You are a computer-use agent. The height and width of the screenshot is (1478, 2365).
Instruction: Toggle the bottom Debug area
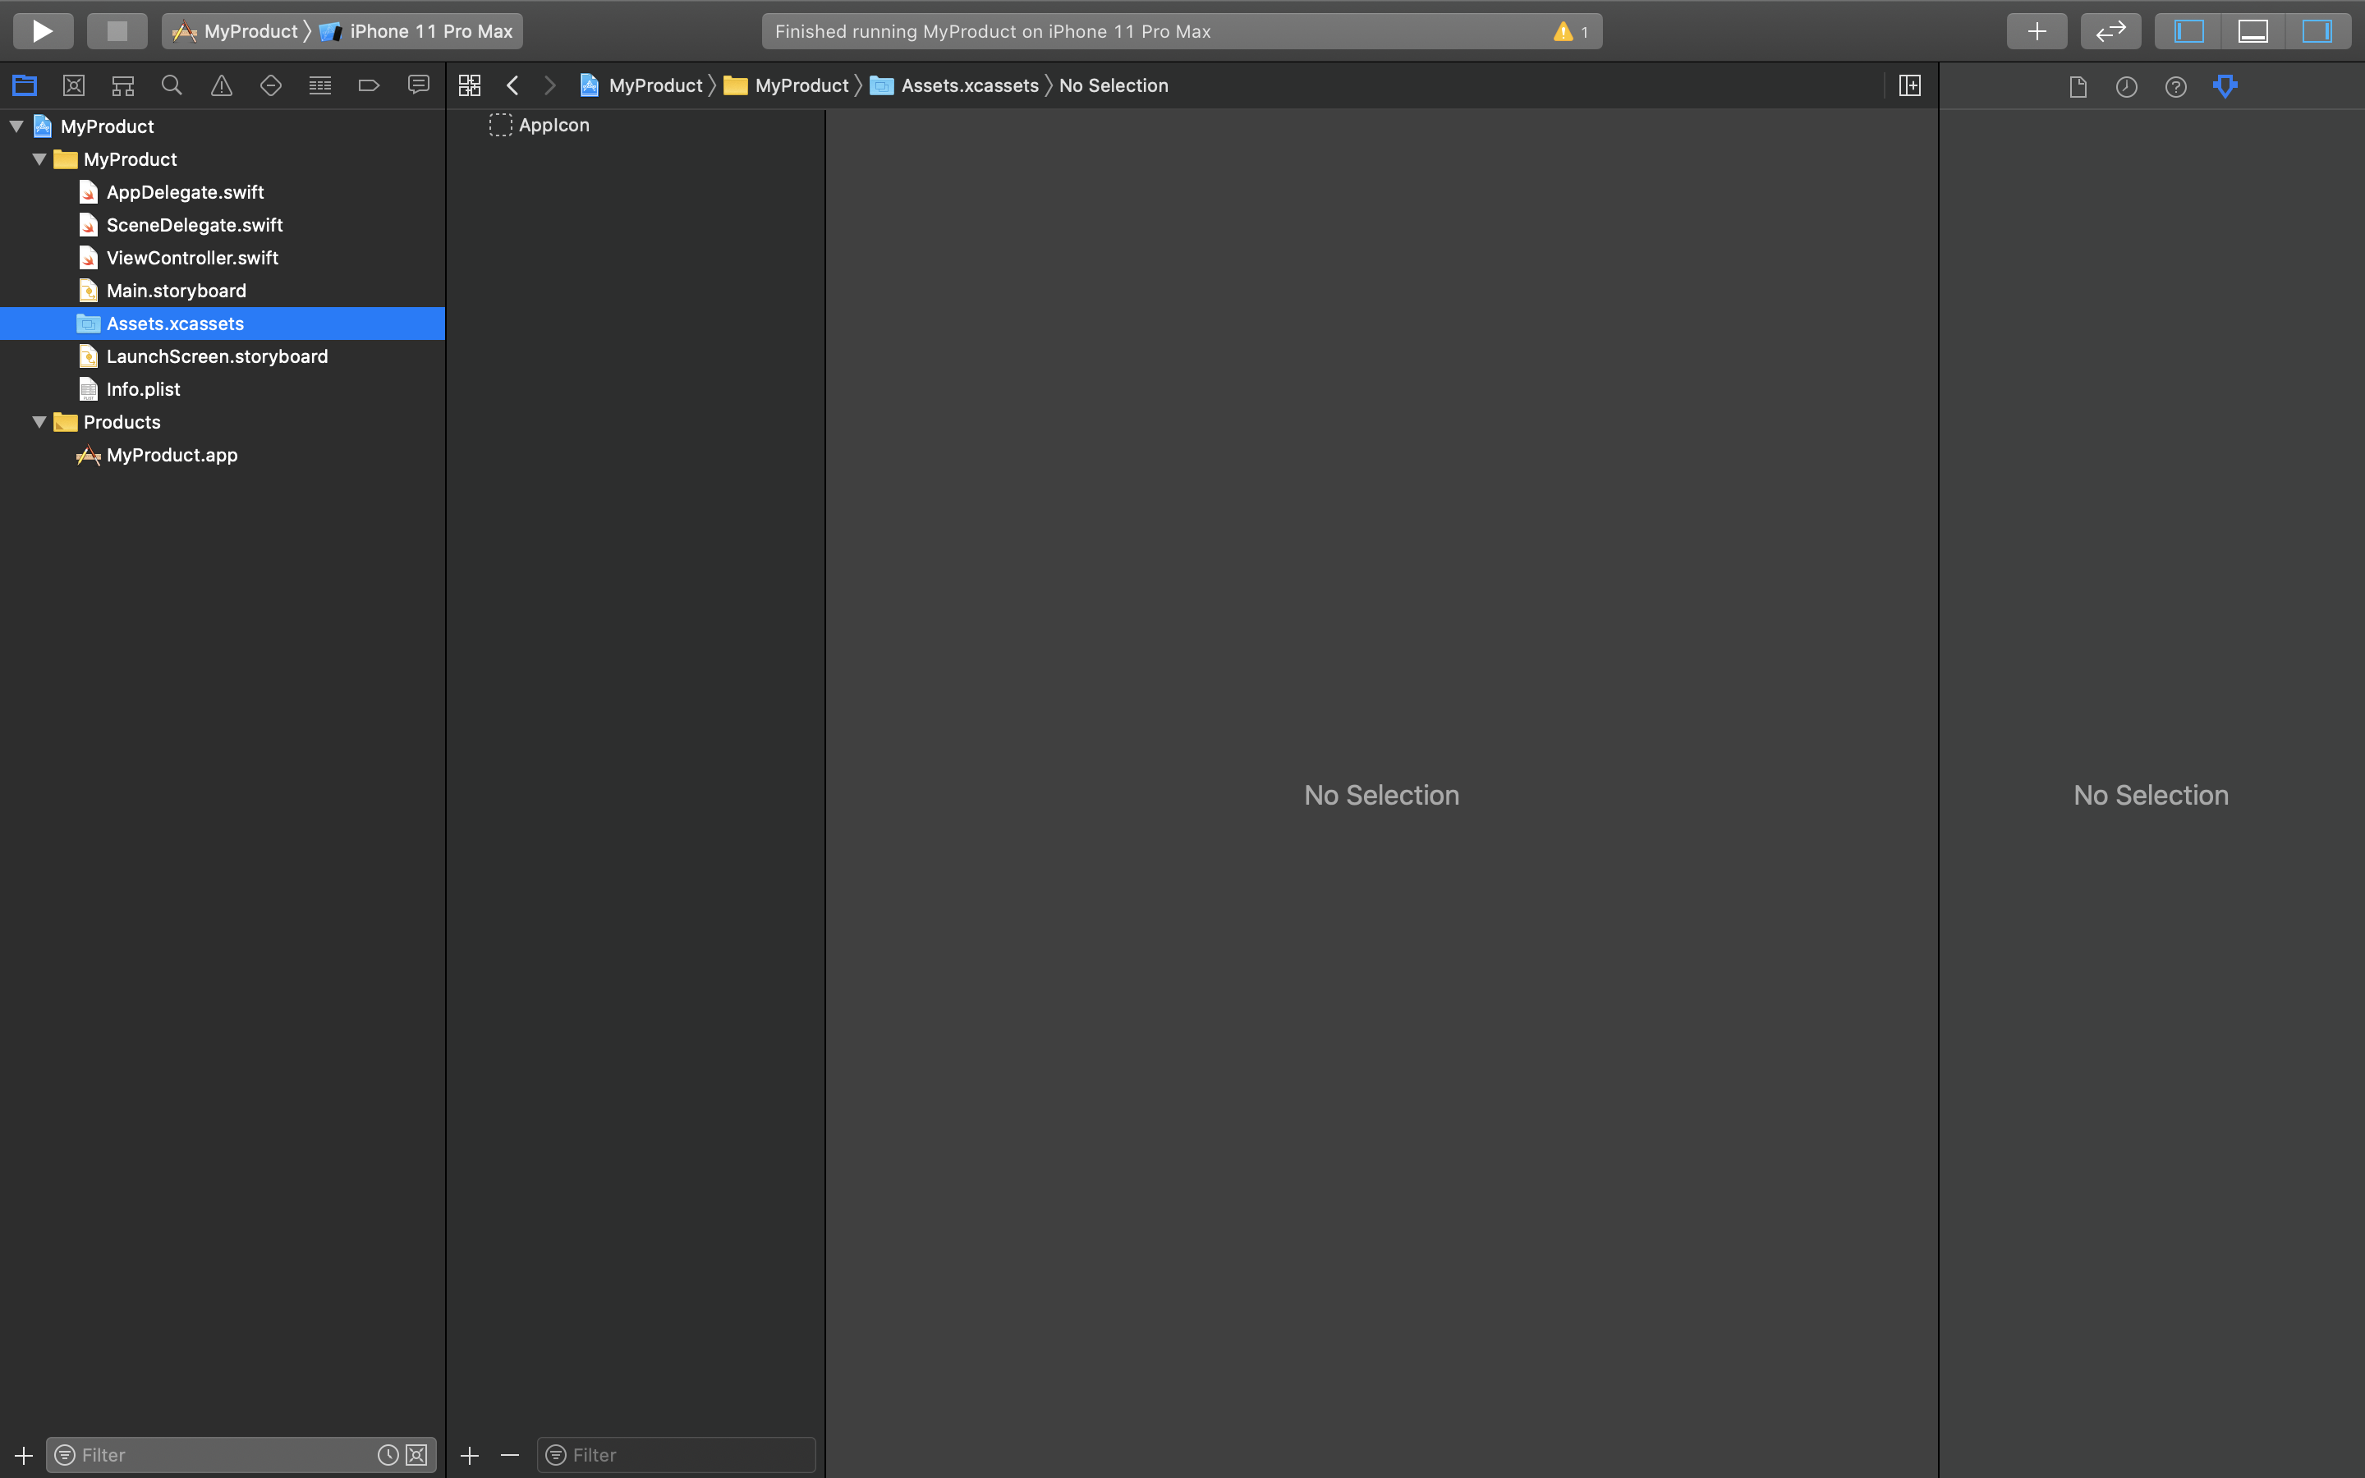(x=2252, y=31)
